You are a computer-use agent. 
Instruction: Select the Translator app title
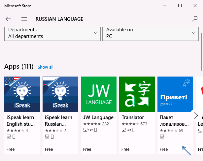tap(133, 117)
